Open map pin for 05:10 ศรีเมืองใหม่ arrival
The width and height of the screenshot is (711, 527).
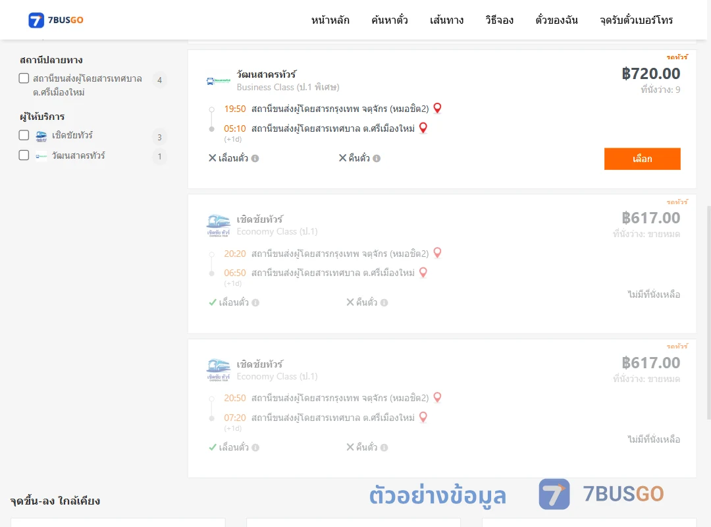coord(423,128)
